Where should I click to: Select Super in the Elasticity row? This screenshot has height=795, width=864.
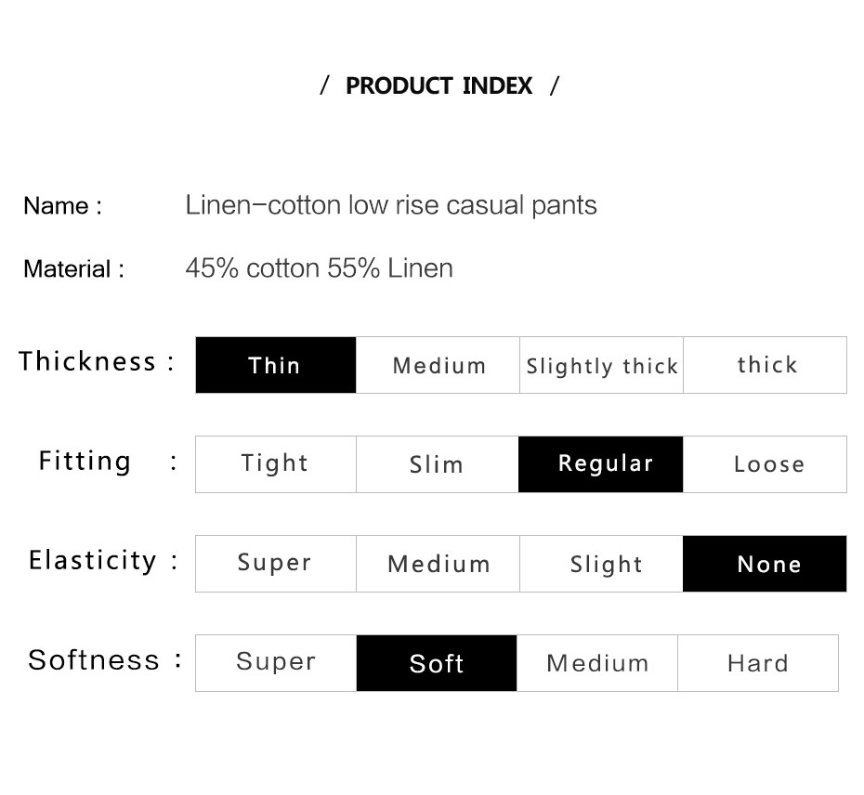(276, 564)
